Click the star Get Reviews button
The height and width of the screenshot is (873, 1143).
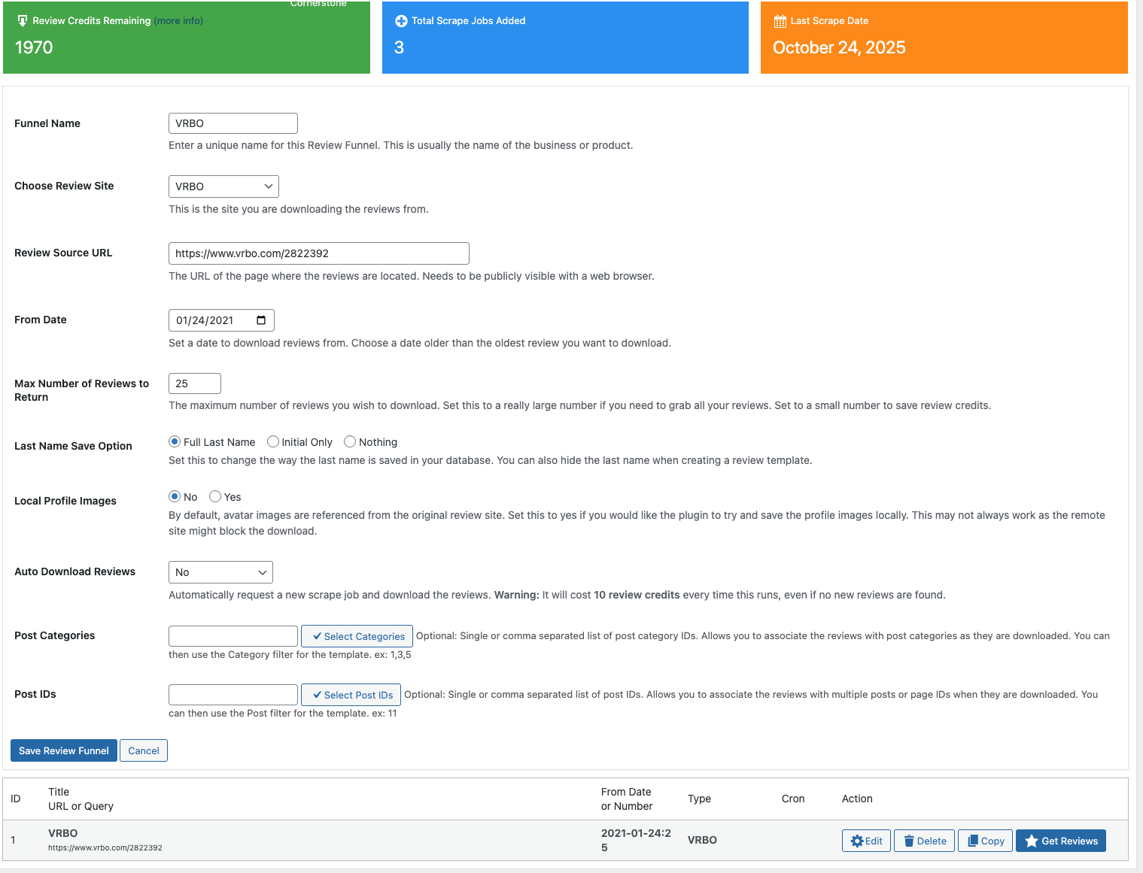(1060, 841)
